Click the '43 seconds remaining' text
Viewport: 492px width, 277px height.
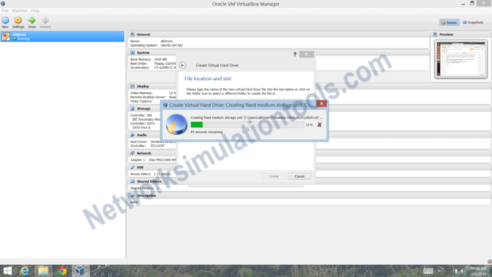tap(206, 132)
